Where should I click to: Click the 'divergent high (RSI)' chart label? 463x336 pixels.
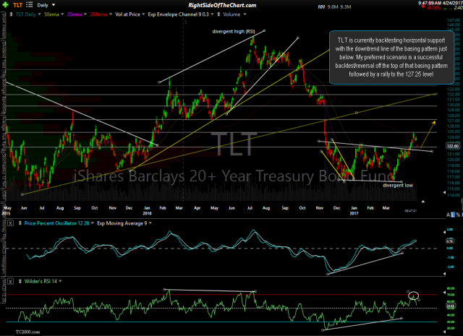(234, 31)
